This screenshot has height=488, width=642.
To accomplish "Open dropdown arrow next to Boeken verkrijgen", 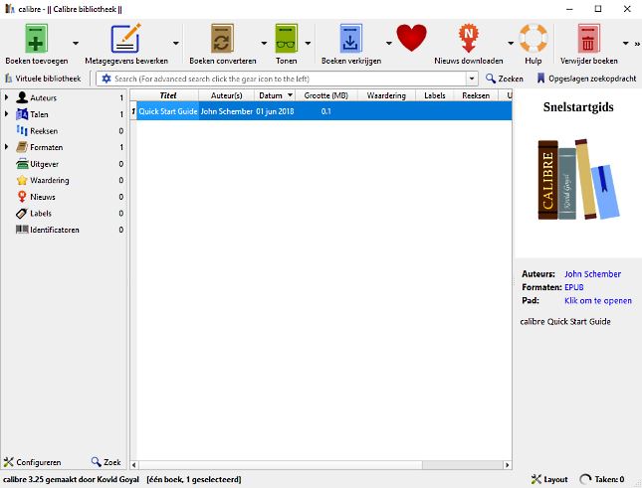I will (x=388, y=43).
